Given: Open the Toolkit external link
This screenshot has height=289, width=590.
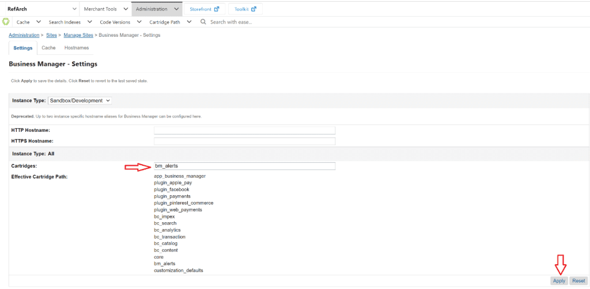Looking at the screenshot, I should click(x=245, y=9).
